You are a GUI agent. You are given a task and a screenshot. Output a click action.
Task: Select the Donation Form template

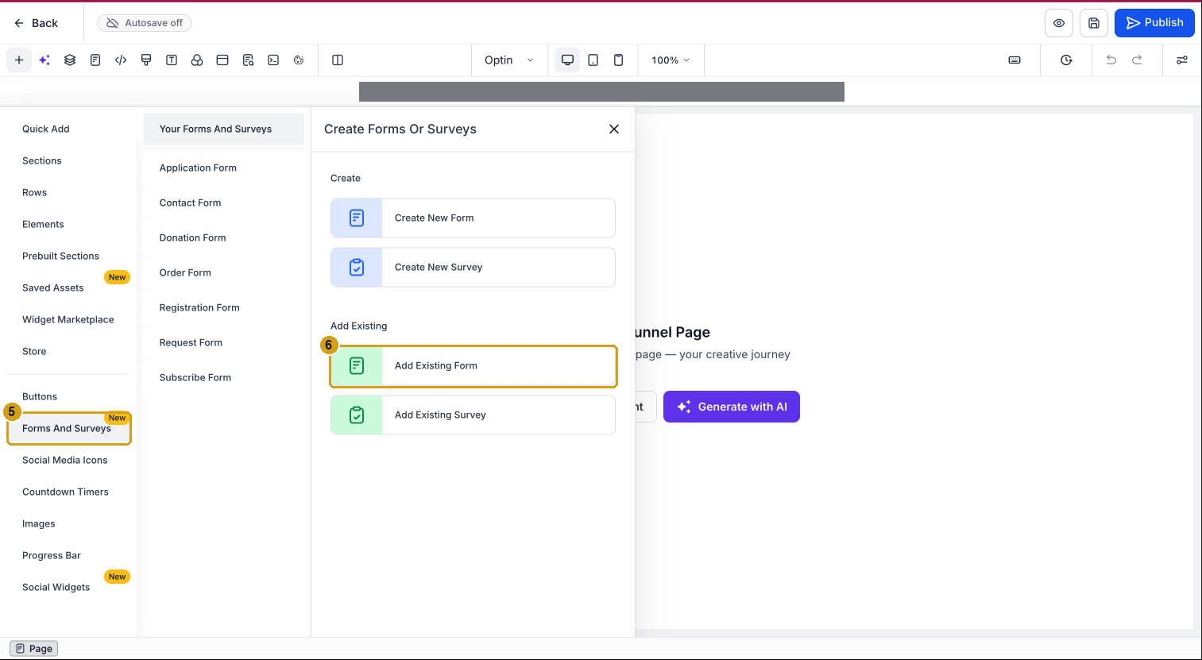click(193, 237)
